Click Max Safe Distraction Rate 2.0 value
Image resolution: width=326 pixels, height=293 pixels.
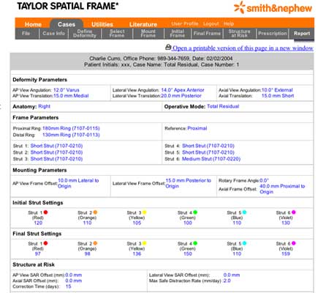[x=227, y=281]
